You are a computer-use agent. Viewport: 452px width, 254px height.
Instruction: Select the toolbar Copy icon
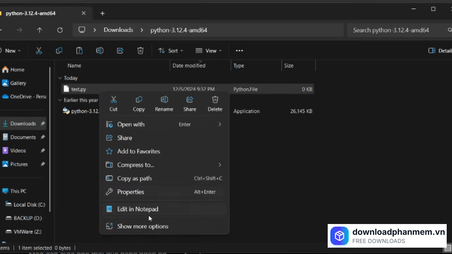(x=59, y=51)
